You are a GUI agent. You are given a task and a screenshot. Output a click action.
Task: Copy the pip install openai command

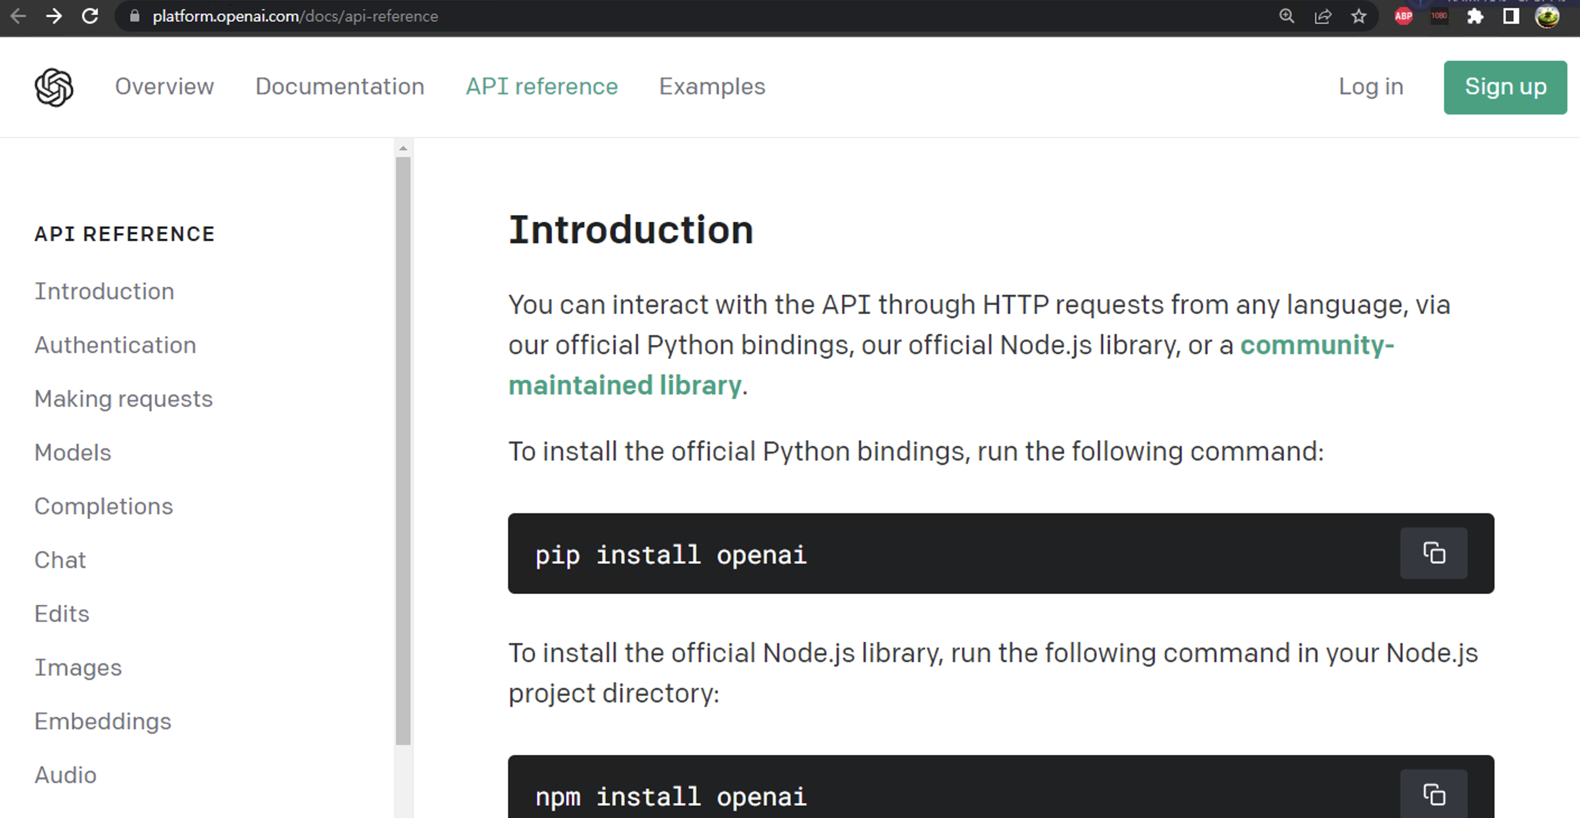click(1434, 552)
